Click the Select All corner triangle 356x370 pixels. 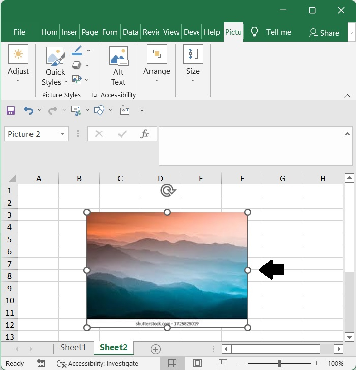tap(12, 179)
